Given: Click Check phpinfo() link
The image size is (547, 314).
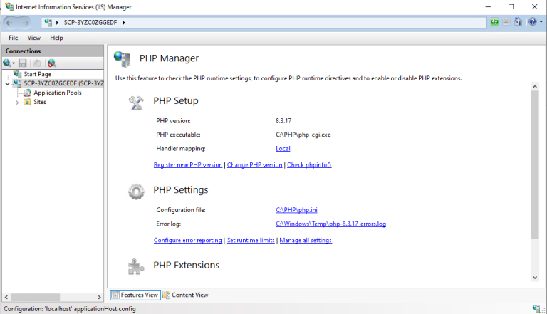Looking at the screenshot, I should (309, 165).
